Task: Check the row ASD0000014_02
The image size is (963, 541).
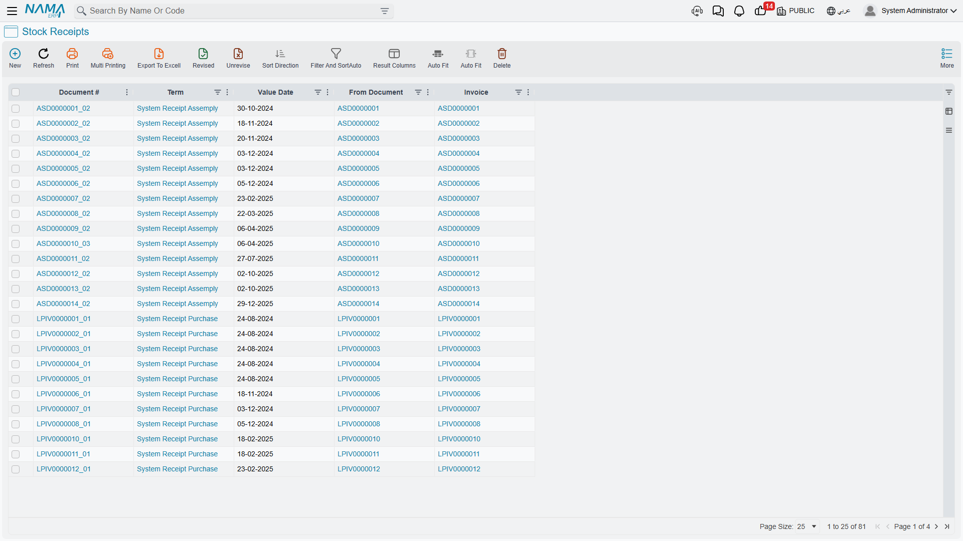Action: [16, 304]
